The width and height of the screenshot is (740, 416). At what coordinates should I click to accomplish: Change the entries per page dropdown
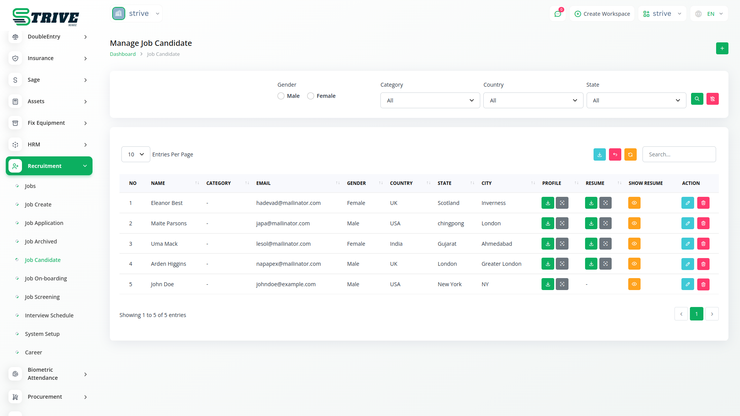click(136, 154)
